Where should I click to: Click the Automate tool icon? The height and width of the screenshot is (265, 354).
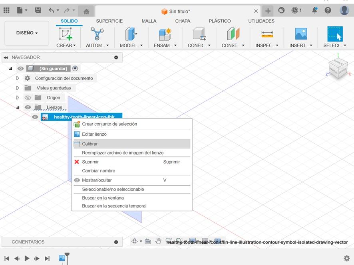[97, 34]
